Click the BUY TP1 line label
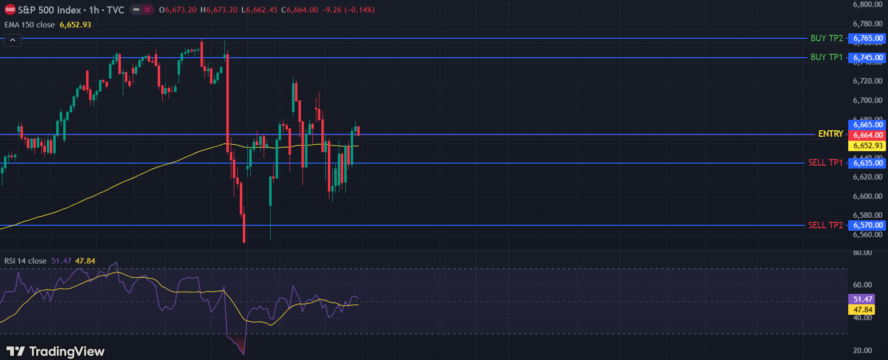 tap(826, 58)
